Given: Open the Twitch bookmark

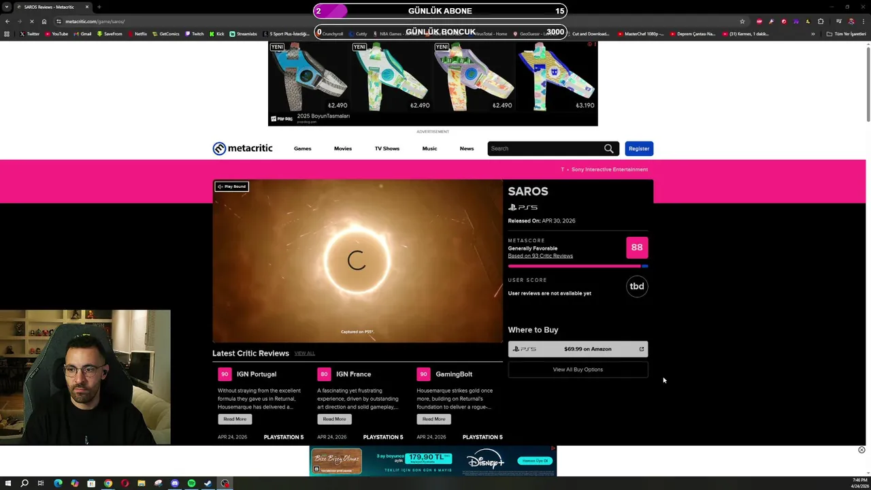Looking at the screenshot, I should 195,33.
